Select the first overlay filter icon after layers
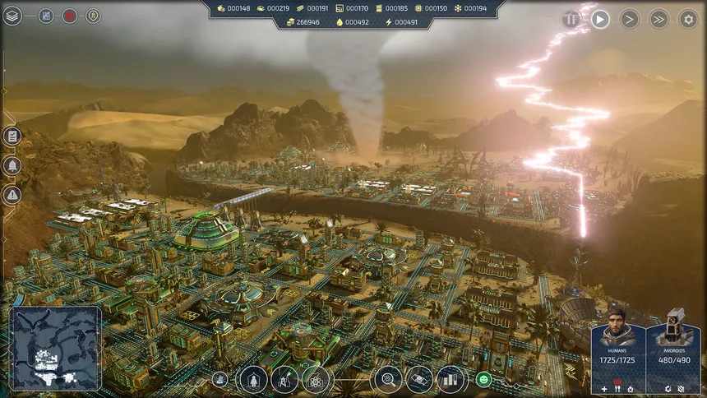 tap(46, 16)
